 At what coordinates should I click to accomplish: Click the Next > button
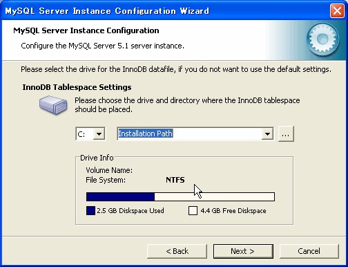pos(243,251)
